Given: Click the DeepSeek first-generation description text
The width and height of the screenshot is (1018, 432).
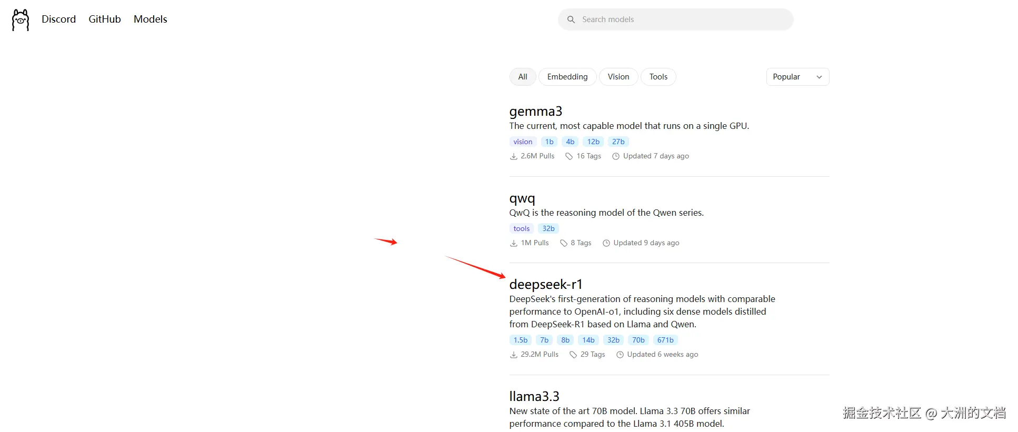Looking at the screenshot, I should (642, 312).
